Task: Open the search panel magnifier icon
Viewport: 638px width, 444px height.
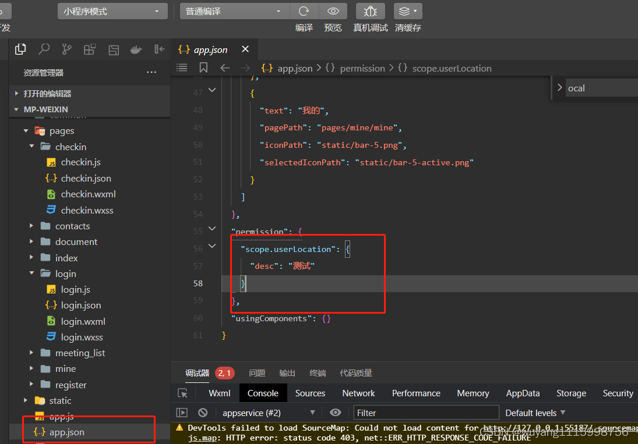Action: (x=44, y=49)
